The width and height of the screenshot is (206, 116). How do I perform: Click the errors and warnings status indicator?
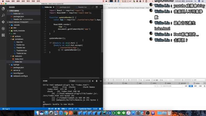click(x=6, y=109)
